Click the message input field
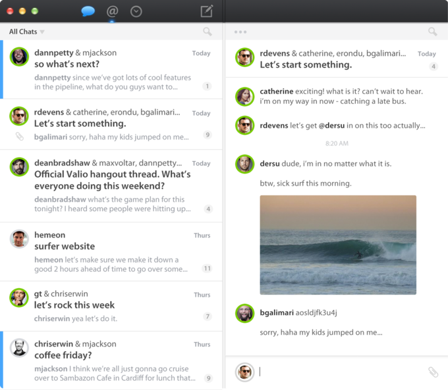Viewport: 448px width, 390px height. [x=341, y=372]
